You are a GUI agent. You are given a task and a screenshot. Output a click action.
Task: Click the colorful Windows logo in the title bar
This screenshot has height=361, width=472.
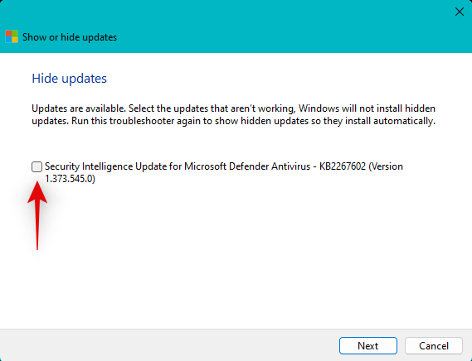(x=12, y=37)
